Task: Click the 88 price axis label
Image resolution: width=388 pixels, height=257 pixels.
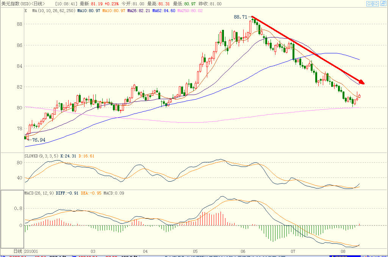Action: point(20,24)
